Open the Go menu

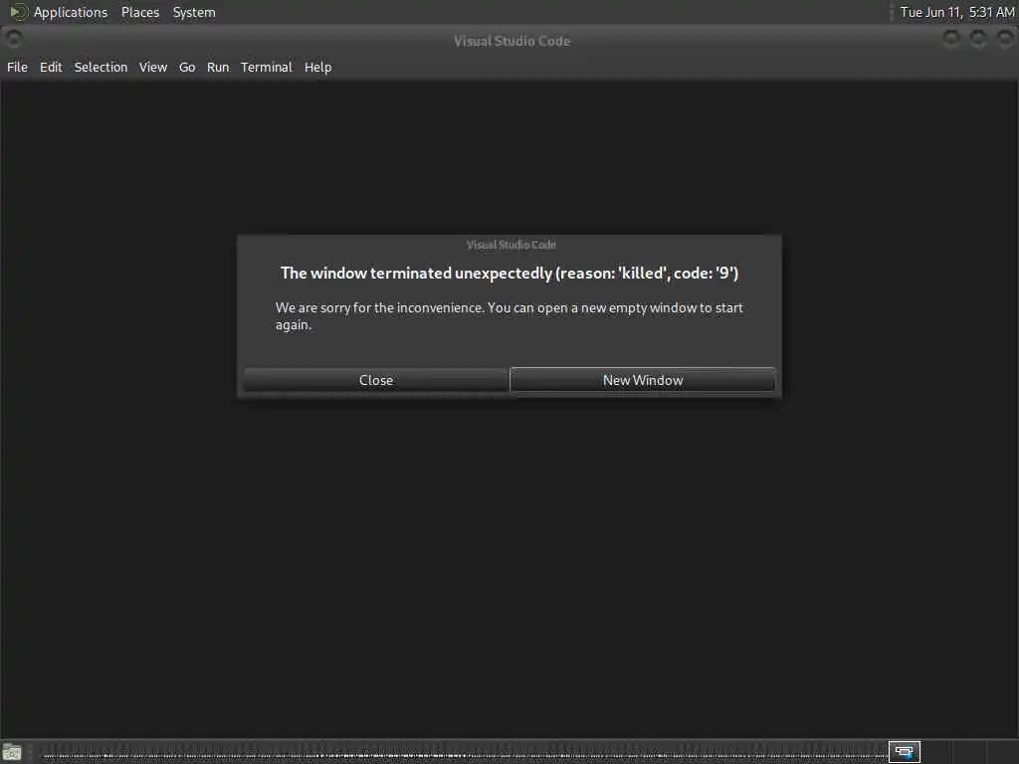[x=187, y=67]
